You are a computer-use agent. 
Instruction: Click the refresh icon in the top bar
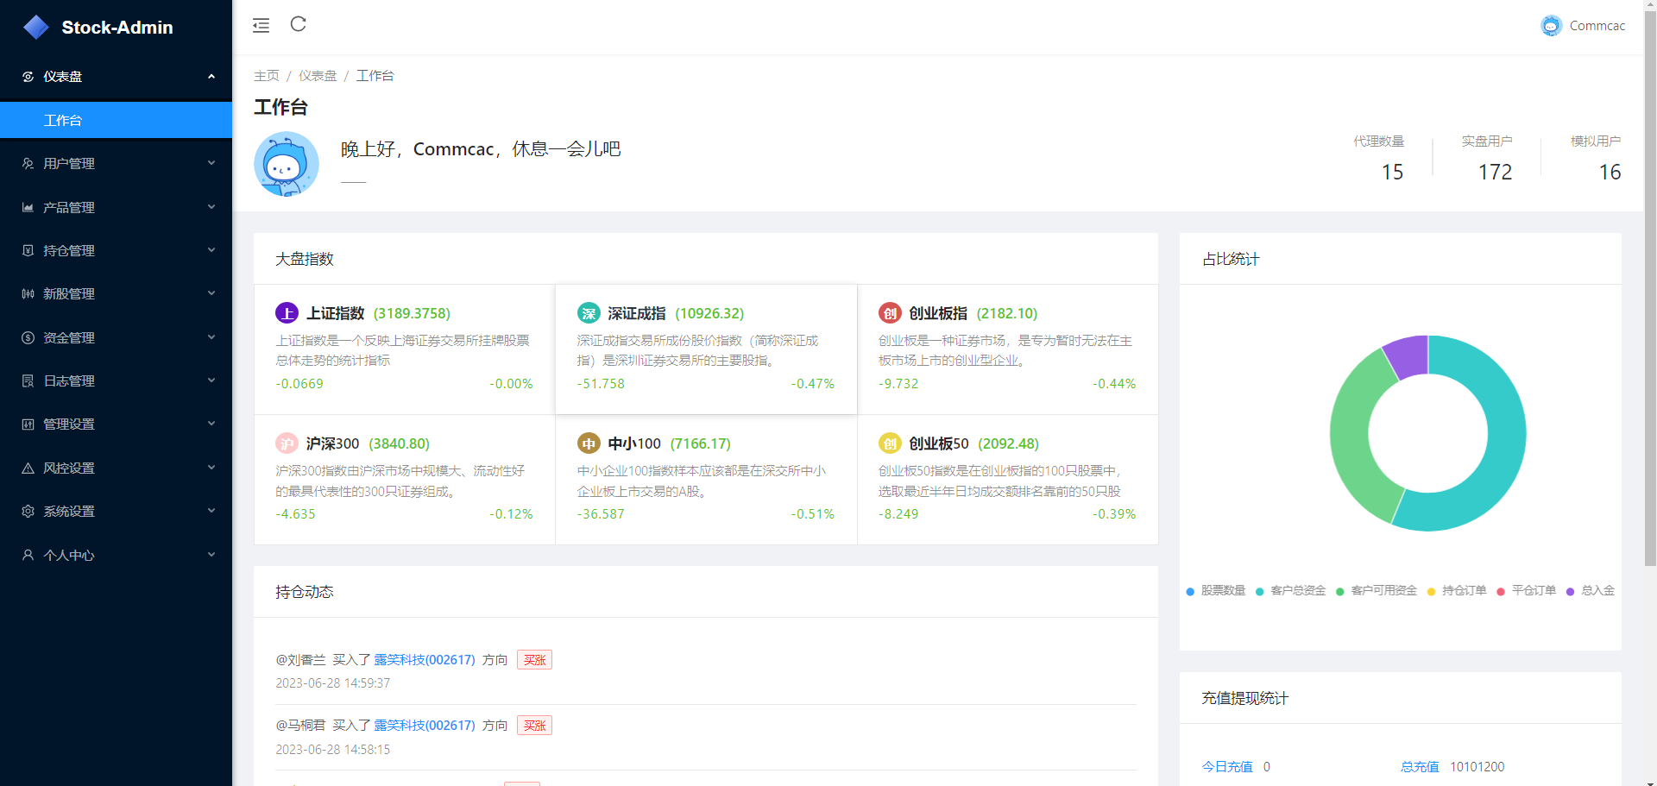coord(299,24)
